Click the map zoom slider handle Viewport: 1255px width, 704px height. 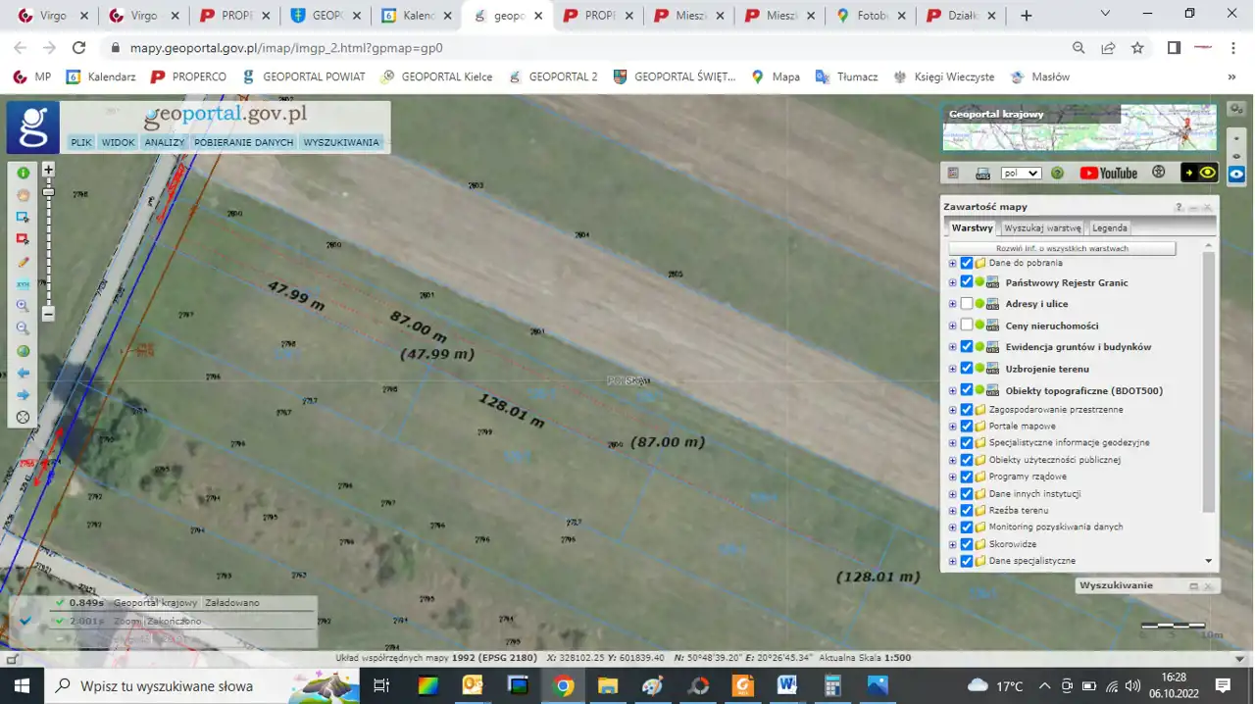48,192
